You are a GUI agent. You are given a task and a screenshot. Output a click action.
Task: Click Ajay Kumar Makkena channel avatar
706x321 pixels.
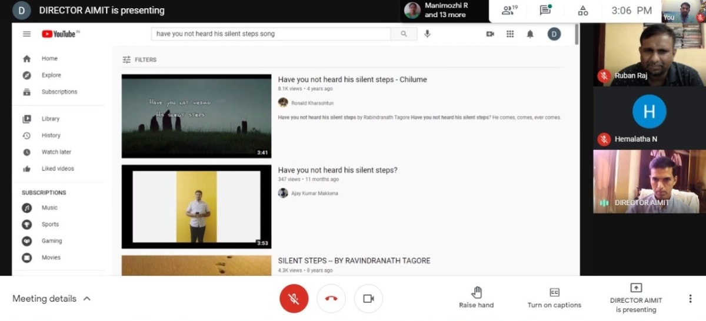click(x=283, y=193)
